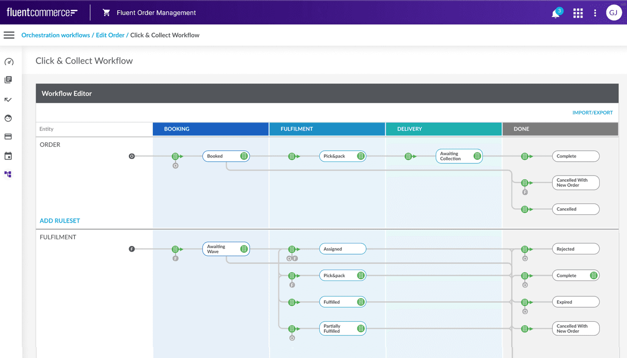Click the F start marker of Fulfilment row

132,249
